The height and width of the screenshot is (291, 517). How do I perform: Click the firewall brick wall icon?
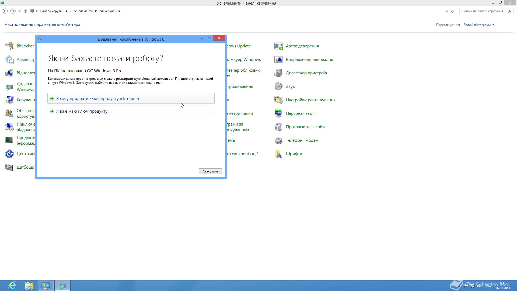click(9, 167)
